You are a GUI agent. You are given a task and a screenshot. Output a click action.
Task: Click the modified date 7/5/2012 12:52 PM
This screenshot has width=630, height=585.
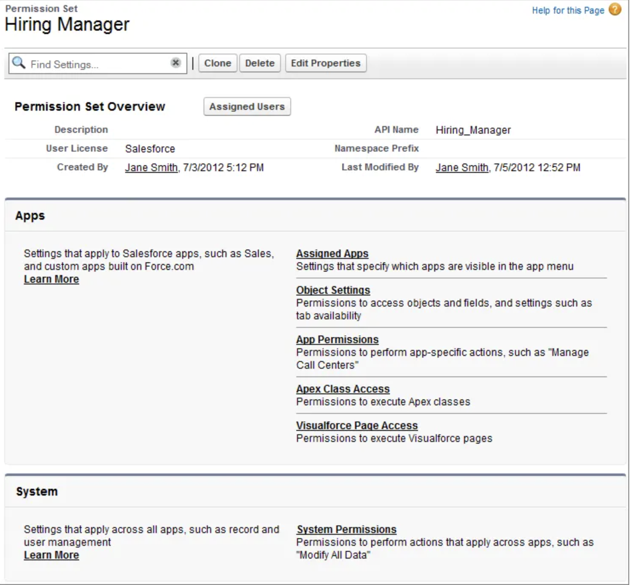537,167
